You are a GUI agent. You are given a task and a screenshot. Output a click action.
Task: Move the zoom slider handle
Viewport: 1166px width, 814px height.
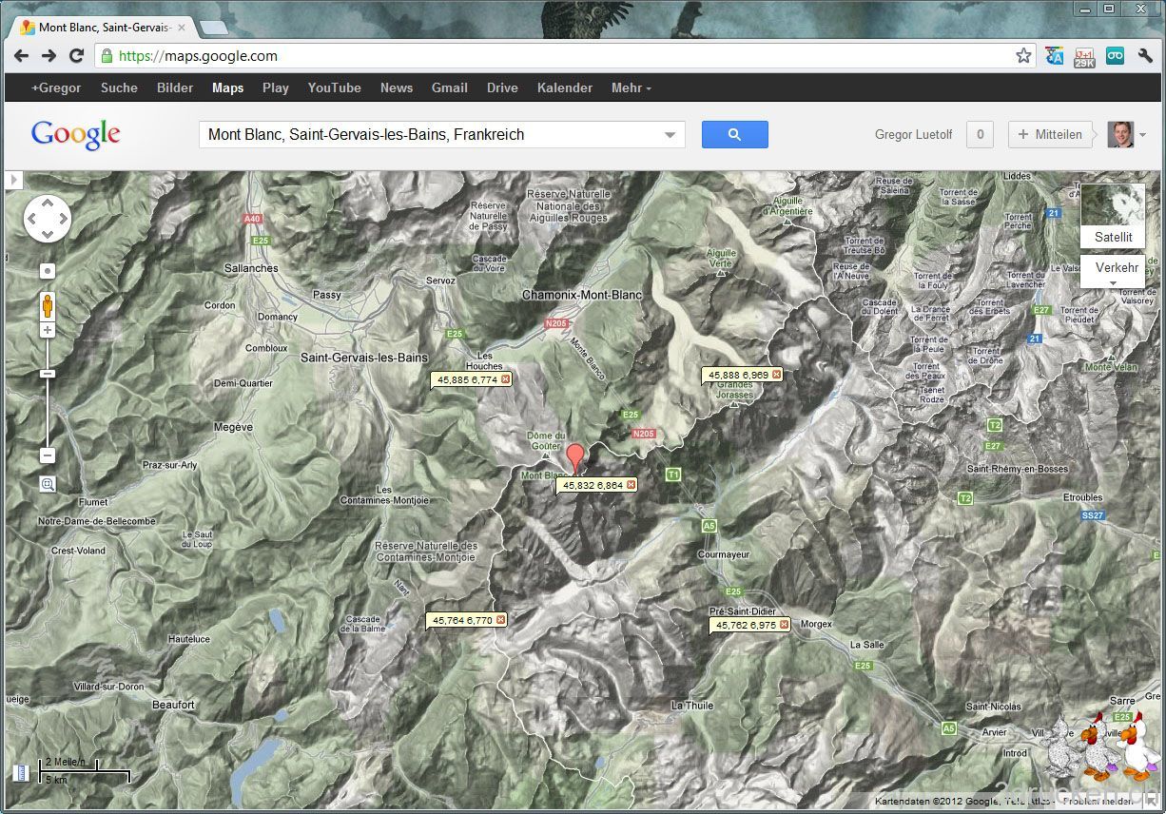point(47,374)
